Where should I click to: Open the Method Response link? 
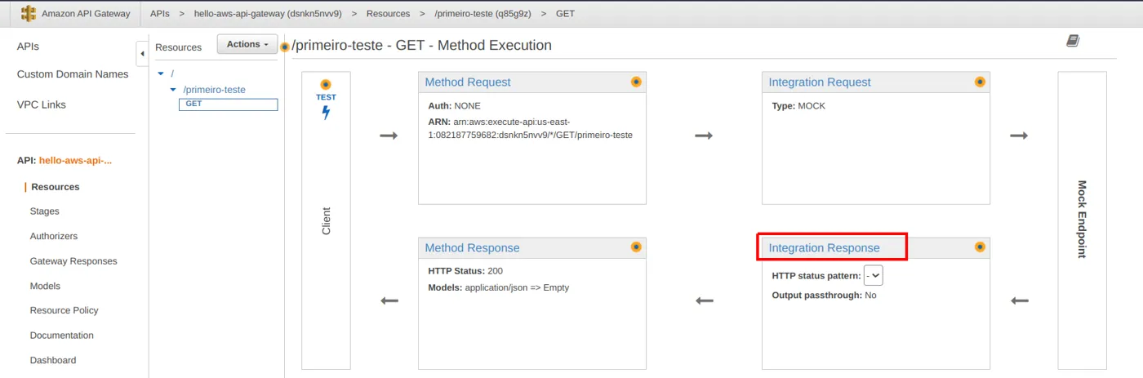point(472,247)
